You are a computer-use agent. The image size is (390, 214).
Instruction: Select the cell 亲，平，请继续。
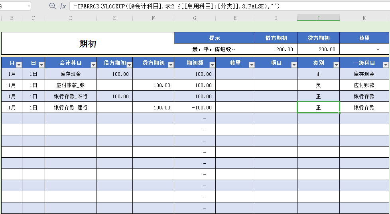click(215, 49)
